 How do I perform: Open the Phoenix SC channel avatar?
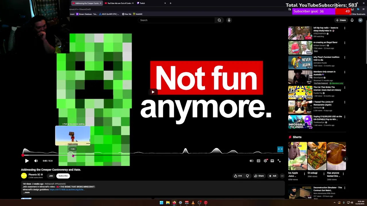(24, 176)
